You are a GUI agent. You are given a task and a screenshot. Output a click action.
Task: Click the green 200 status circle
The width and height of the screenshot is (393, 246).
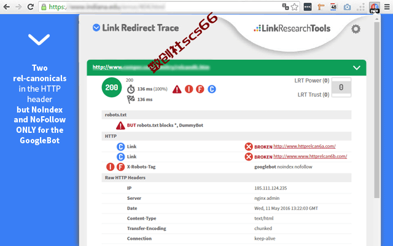pos(112,87)
